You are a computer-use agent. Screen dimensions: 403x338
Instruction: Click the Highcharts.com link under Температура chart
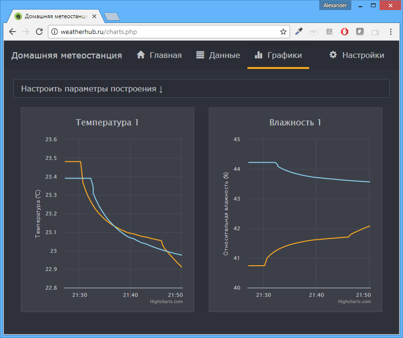pos(167,302)
